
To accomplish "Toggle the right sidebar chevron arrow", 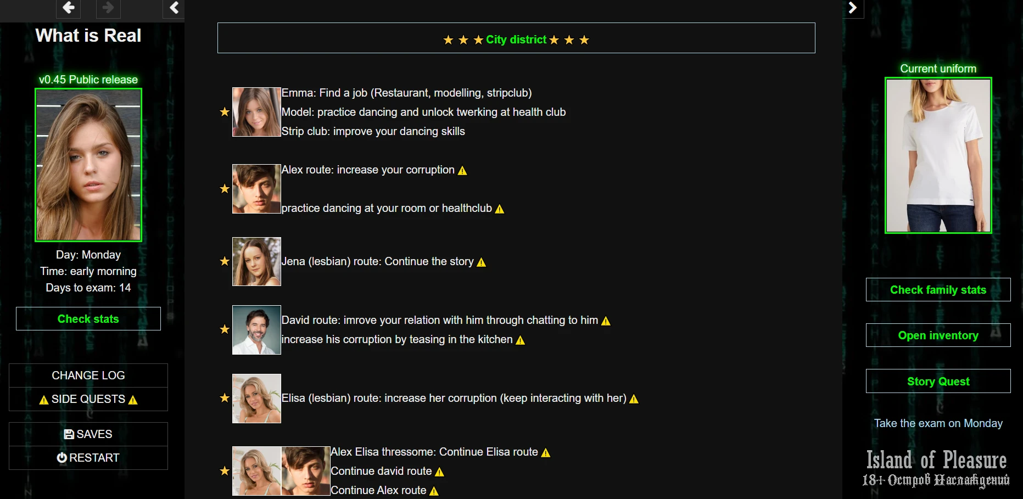I will pos(852,8).
